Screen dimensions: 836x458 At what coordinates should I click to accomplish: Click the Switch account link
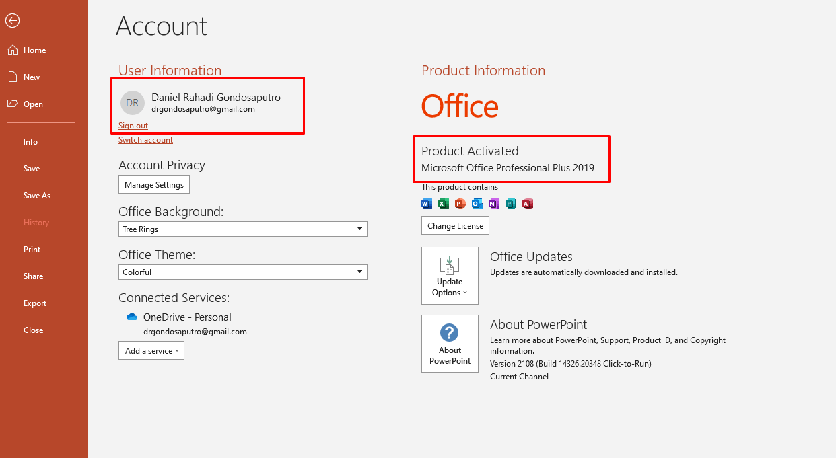pyautogui.click(x=145, y=140)
